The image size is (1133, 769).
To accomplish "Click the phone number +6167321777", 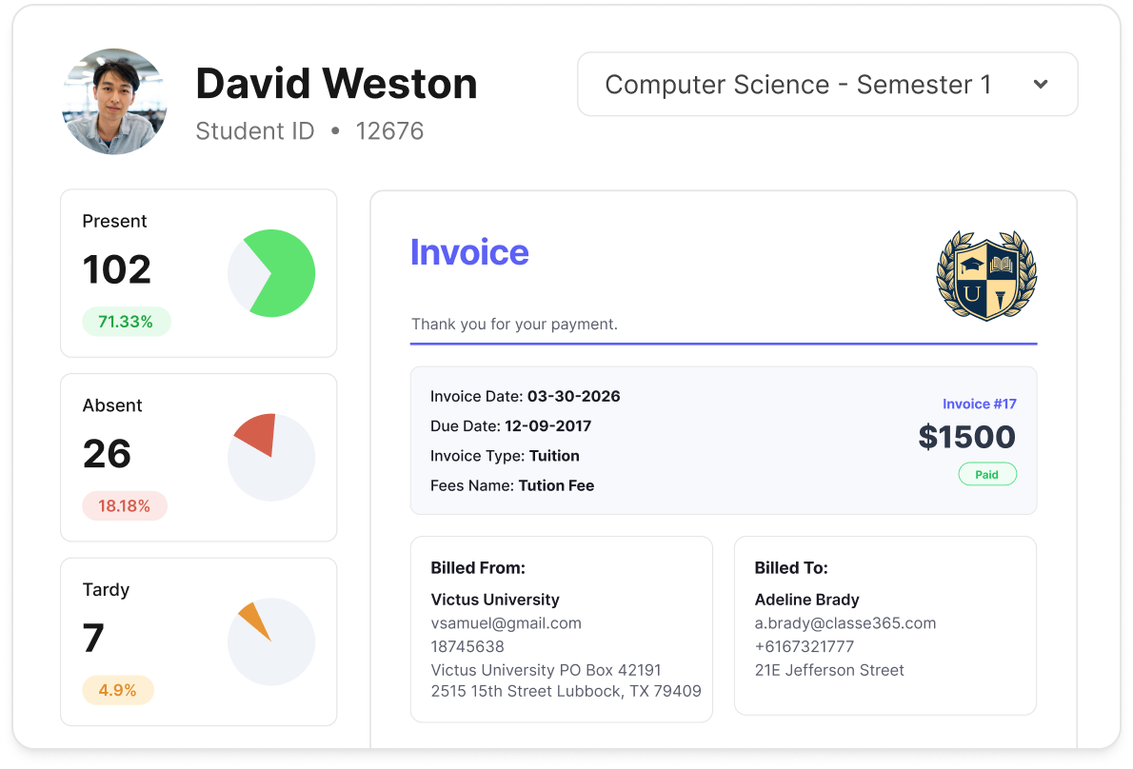I will pos(805,646).
